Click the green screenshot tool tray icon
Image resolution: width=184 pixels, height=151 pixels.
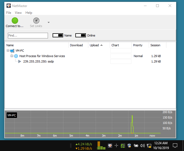tap(123, 146)
